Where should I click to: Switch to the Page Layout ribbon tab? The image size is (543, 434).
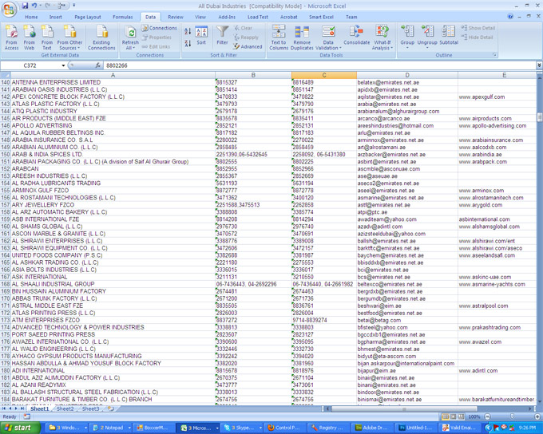click(88, 17)
